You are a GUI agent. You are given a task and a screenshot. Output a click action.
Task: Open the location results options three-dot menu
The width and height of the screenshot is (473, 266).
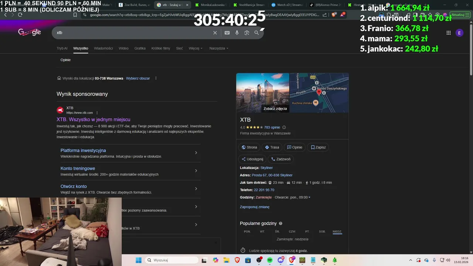pyautogui.click(x=156, y=78)
